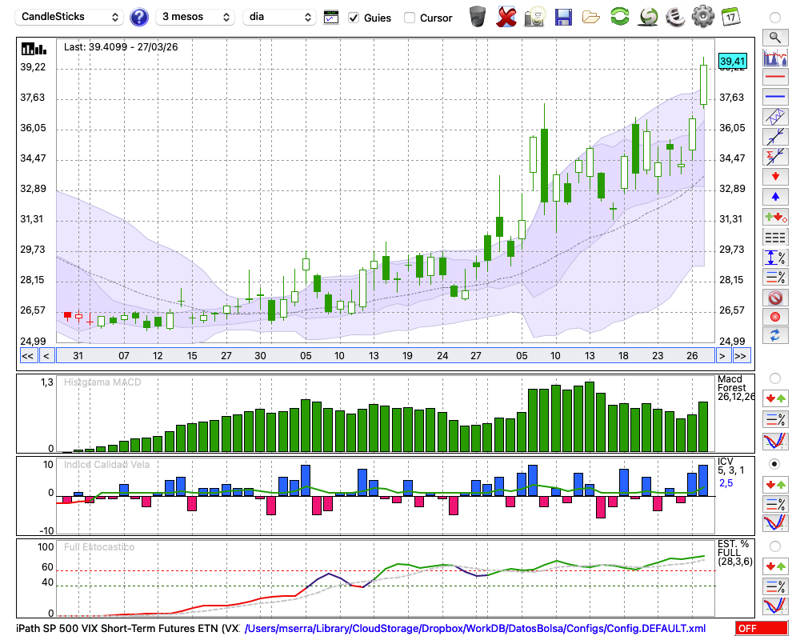This screenshot has height=640, width=800.
Task: Uncheck the Guies checkbox
Action: click(354, 18)
